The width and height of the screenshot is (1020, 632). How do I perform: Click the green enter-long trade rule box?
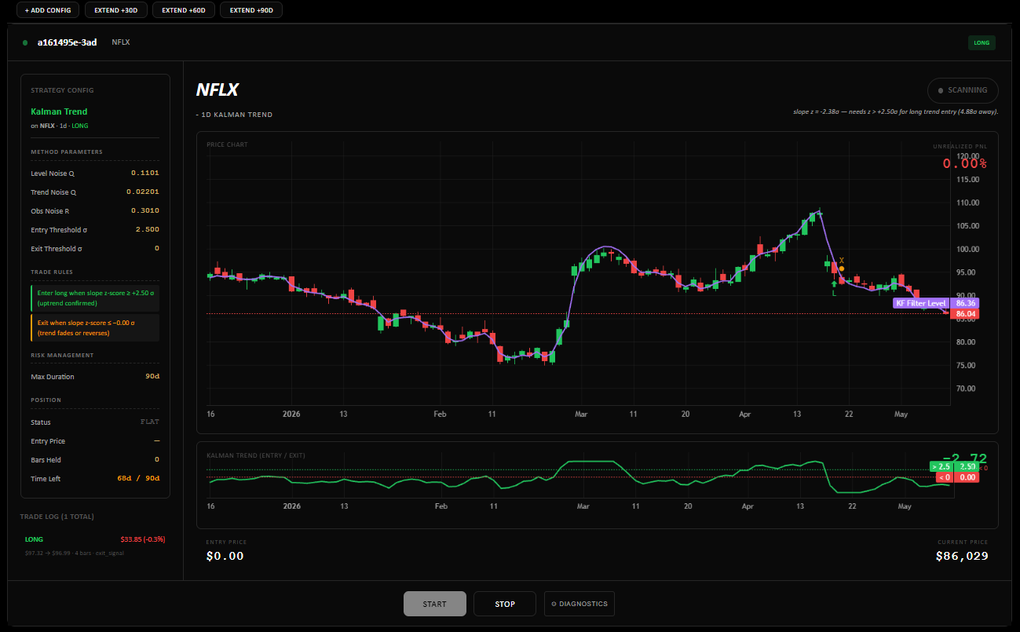click(95, 298)
